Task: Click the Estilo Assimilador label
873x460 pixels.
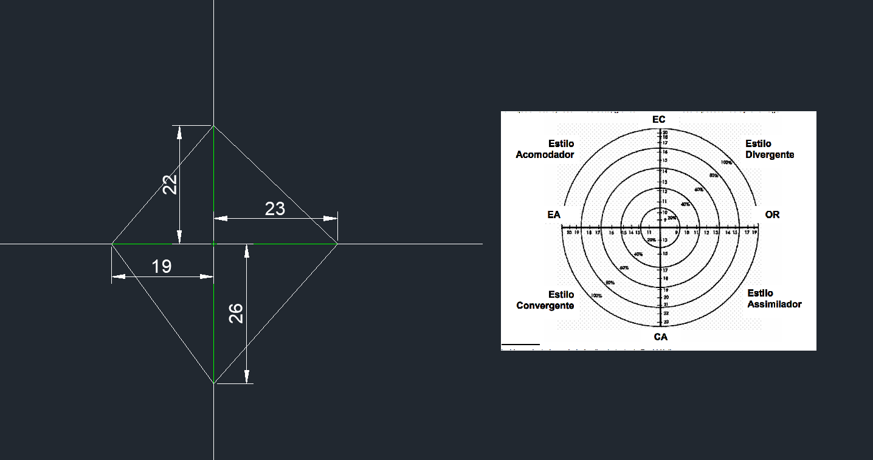Action: pos(775,298)
